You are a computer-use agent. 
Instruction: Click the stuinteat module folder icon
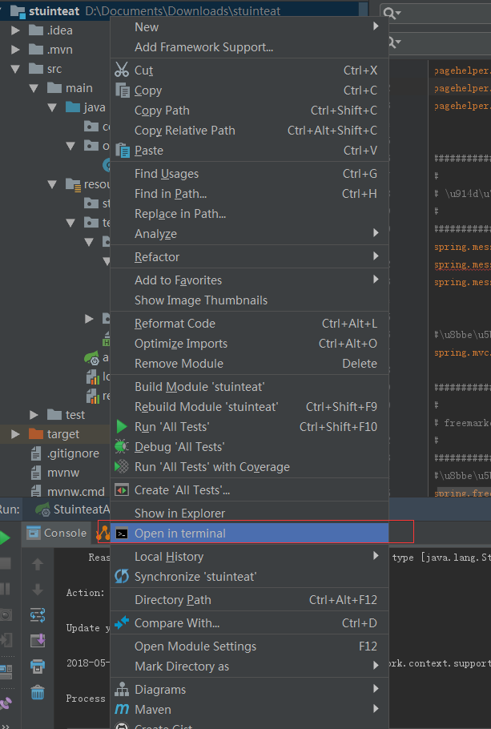coord(18,11)
